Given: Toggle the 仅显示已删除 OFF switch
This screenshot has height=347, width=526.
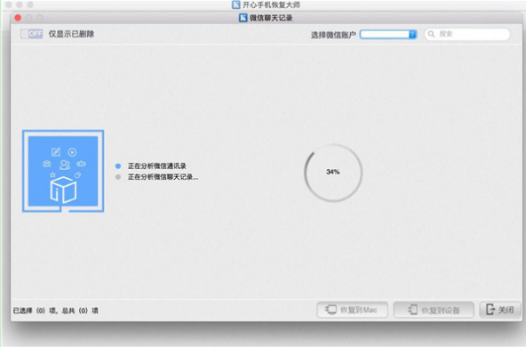Looking at the screenshot, I should (31, 34).
